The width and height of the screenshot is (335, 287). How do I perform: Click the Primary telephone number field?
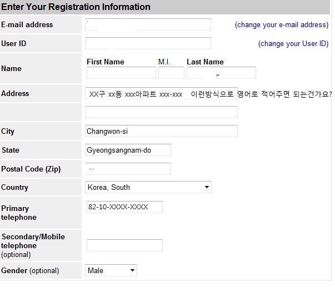124,207
